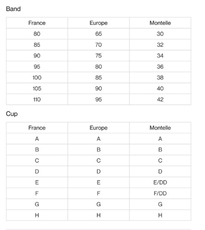Select France header in Band table
The image size is (205, 230).
[37, 23]
